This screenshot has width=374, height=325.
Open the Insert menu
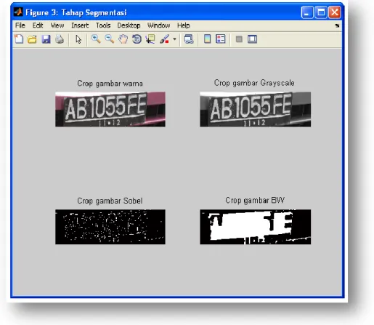[x=80, y=25]
